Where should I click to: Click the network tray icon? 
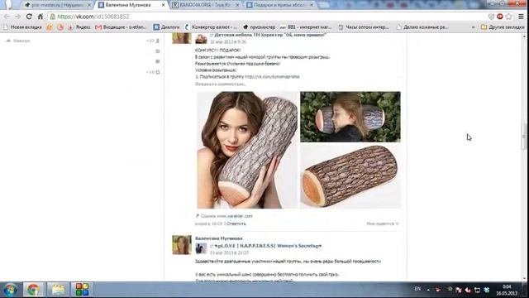[477, 290]
